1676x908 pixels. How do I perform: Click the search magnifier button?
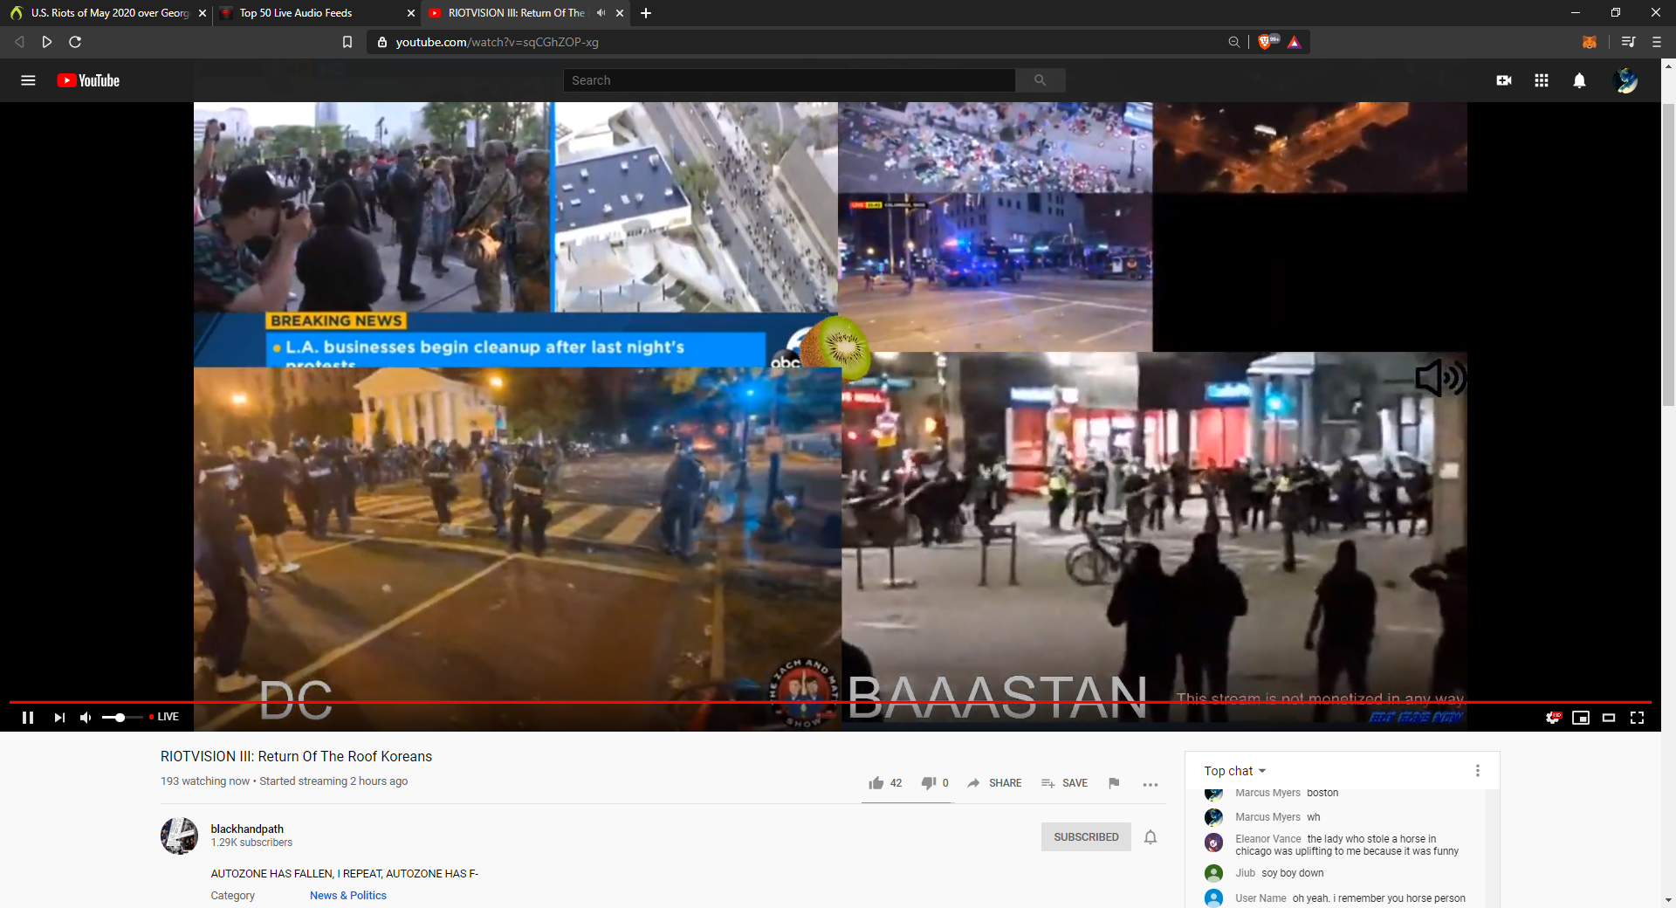(x=1040, y=80)
